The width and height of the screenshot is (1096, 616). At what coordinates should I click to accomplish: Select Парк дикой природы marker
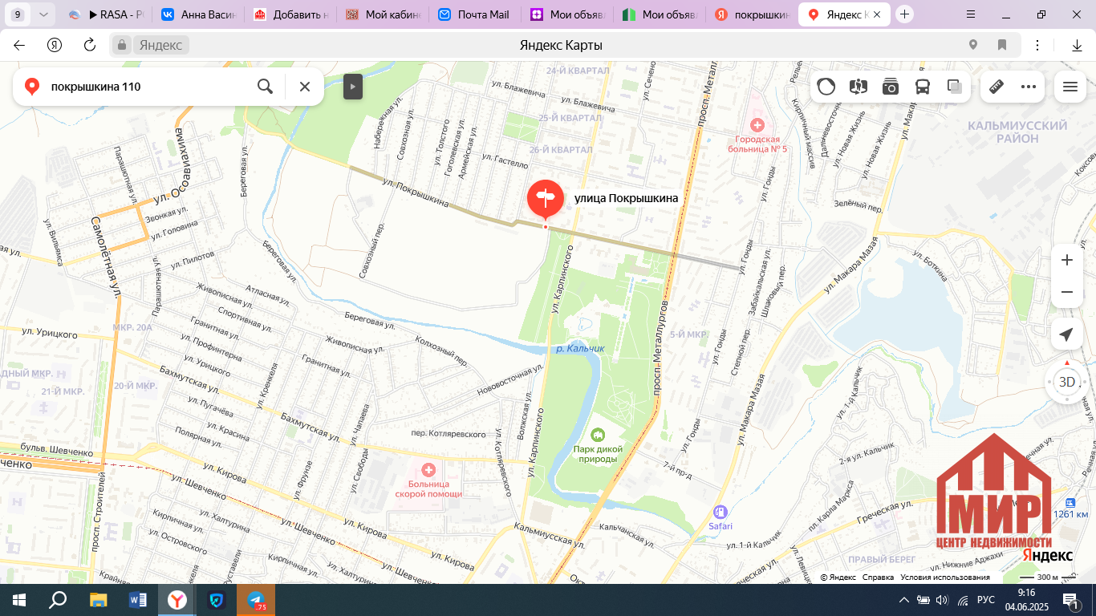[597, 436]
